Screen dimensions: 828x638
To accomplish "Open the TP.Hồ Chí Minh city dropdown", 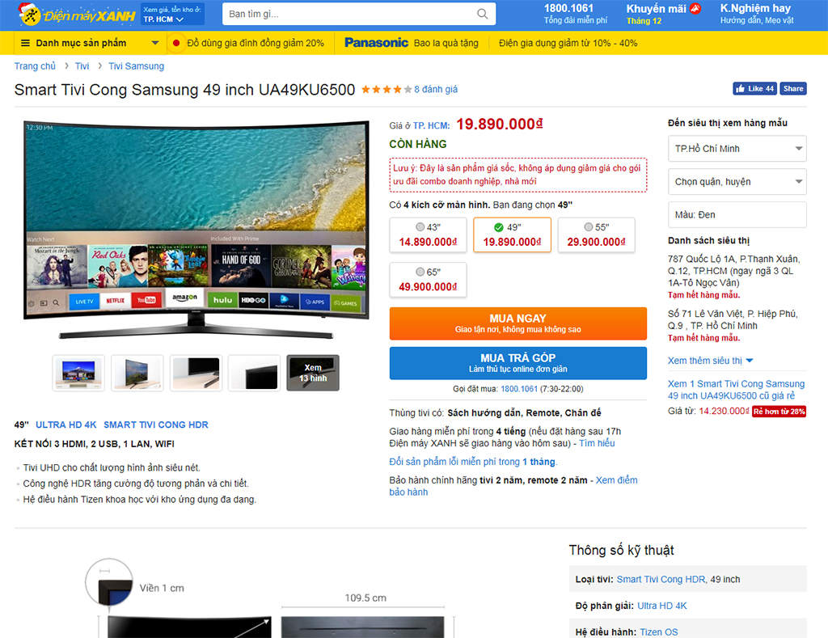I will pos(737,149).
